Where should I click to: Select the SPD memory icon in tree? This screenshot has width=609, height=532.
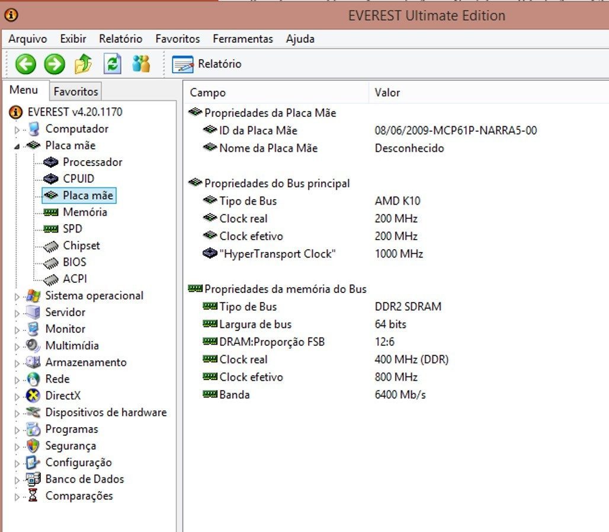(51, 229)
